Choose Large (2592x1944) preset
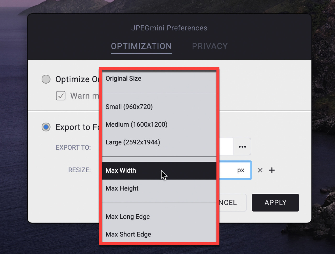Screen dimensions: 335x254 click(159, 142)
